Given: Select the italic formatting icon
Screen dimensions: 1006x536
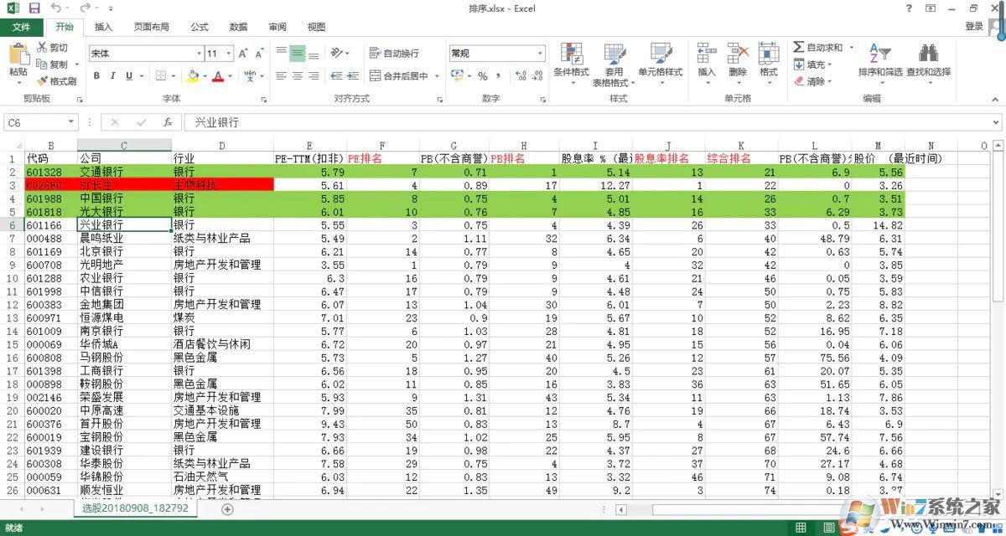Looking at the screenshot, I should (113, 76).
